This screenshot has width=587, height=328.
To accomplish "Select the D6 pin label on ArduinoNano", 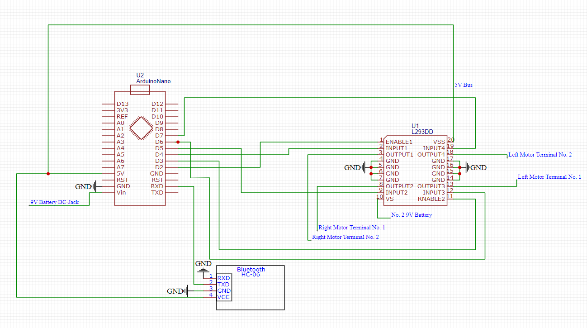I will (x=159, y=142).
